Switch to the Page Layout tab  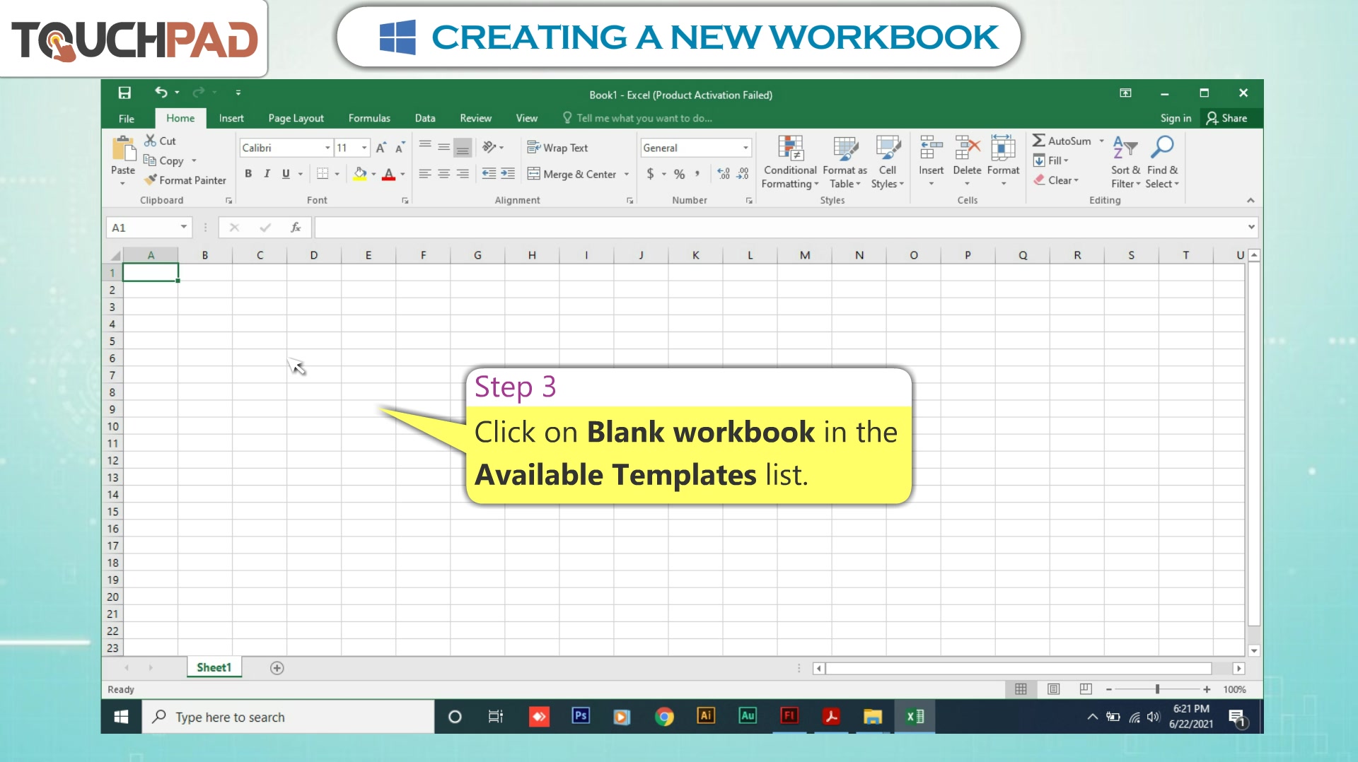296,118
